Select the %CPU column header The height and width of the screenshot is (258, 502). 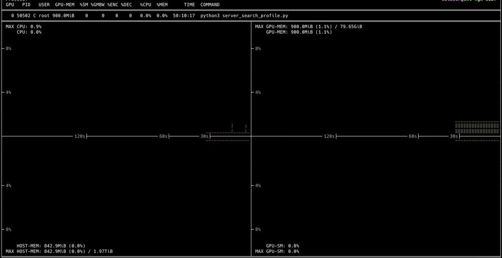145,5
